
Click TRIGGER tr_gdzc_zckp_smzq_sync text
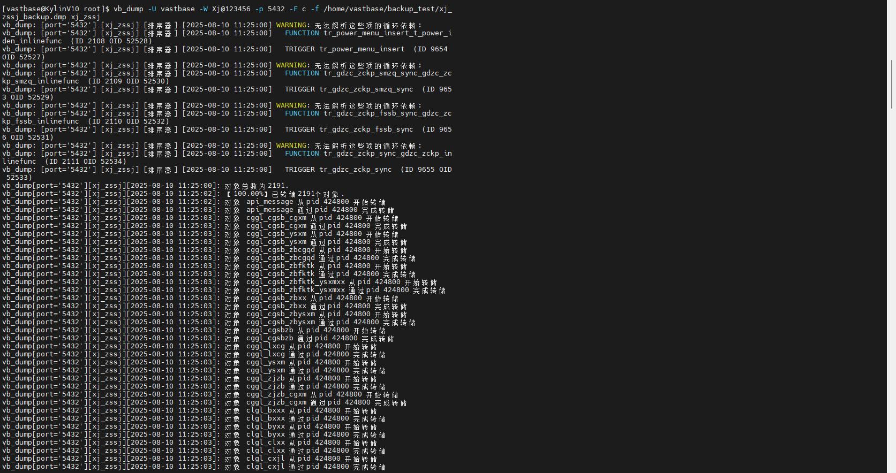point(349,89)
